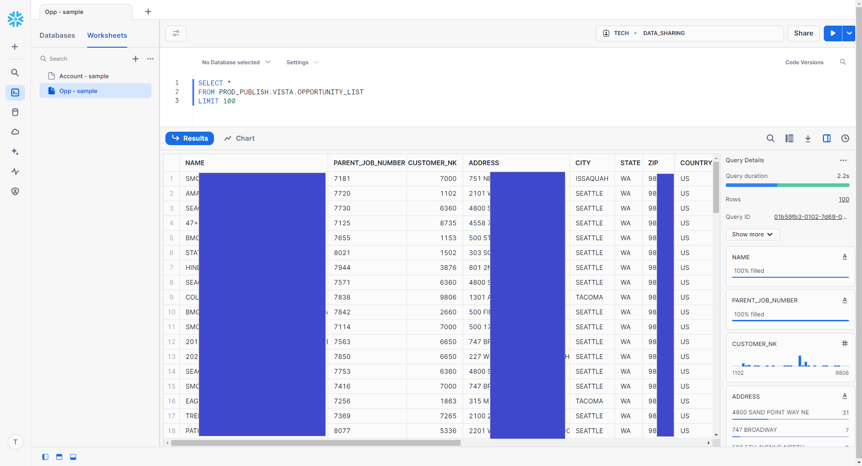Open the AI assistant sparkles icon
862x466 pixels.
[x=15, y=152]
